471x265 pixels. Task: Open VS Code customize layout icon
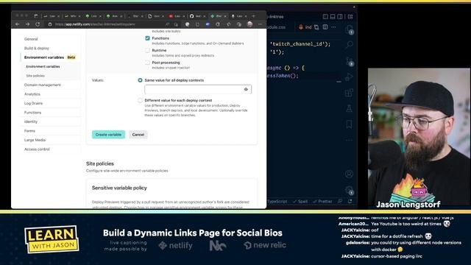[350, 16]
